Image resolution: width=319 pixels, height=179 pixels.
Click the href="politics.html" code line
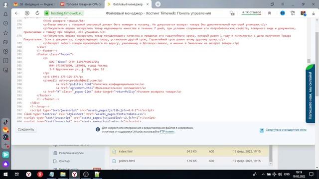(x=100, y=84)
